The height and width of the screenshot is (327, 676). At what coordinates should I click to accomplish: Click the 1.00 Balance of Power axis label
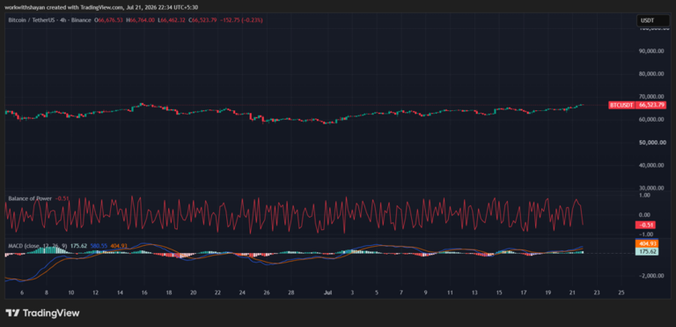pyautogui.click(x=644, y=196)
